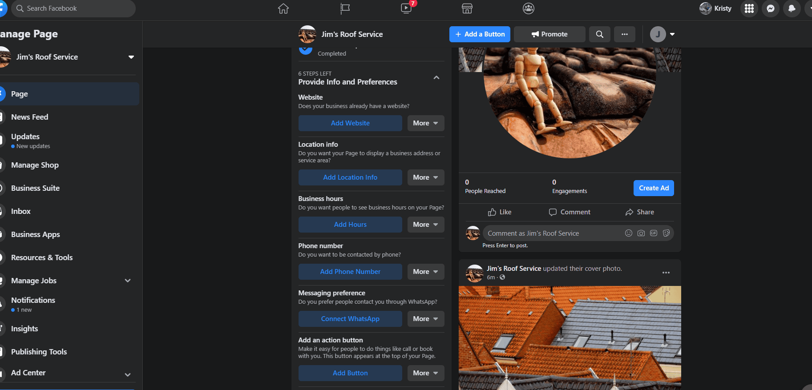Click the Add Location Info button

tap(350, 177)
